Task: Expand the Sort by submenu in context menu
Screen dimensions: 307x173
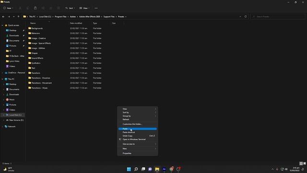Action: [138, 112]
